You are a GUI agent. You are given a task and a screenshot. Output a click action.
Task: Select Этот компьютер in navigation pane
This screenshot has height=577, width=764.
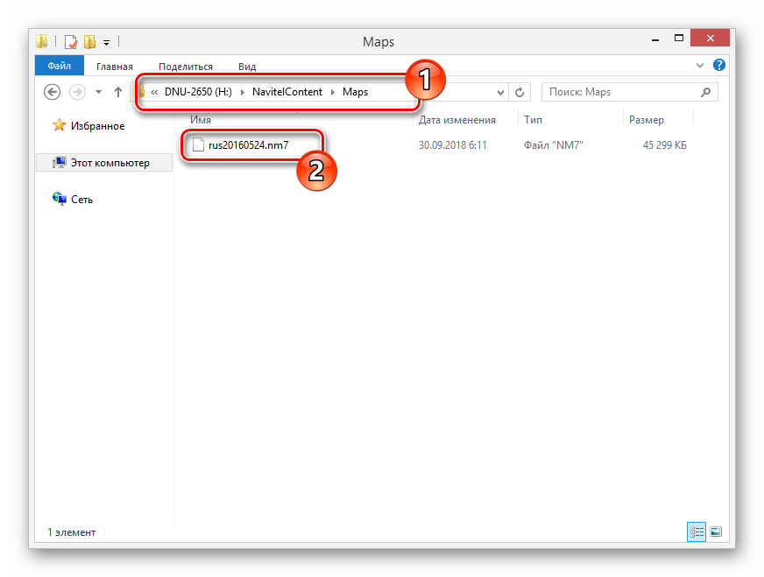pos(104,163)
